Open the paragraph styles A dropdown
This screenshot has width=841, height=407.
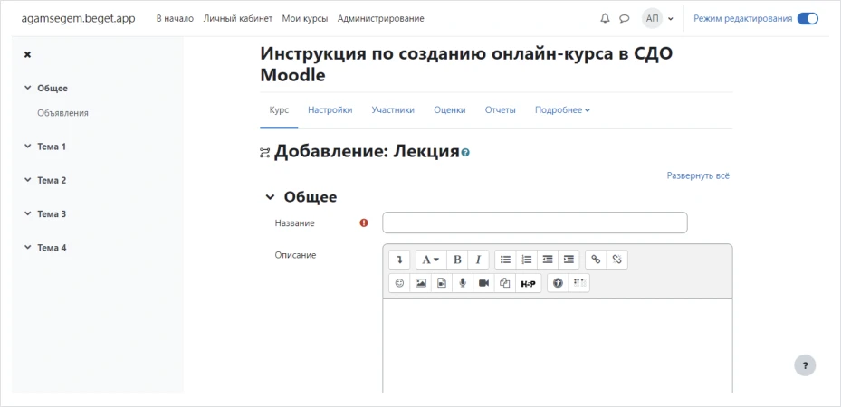click(x=431, y=260)
